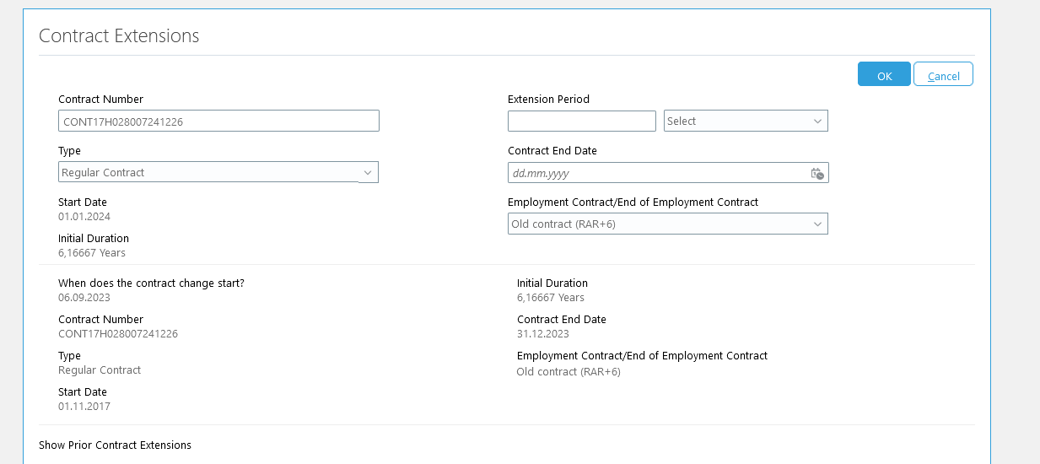Click the contract change start date 06.09.2023

click(x=84, y=298)
